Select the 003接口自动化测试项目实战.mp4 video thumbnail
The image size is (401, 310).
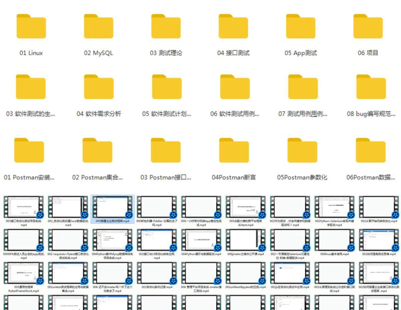24,207
